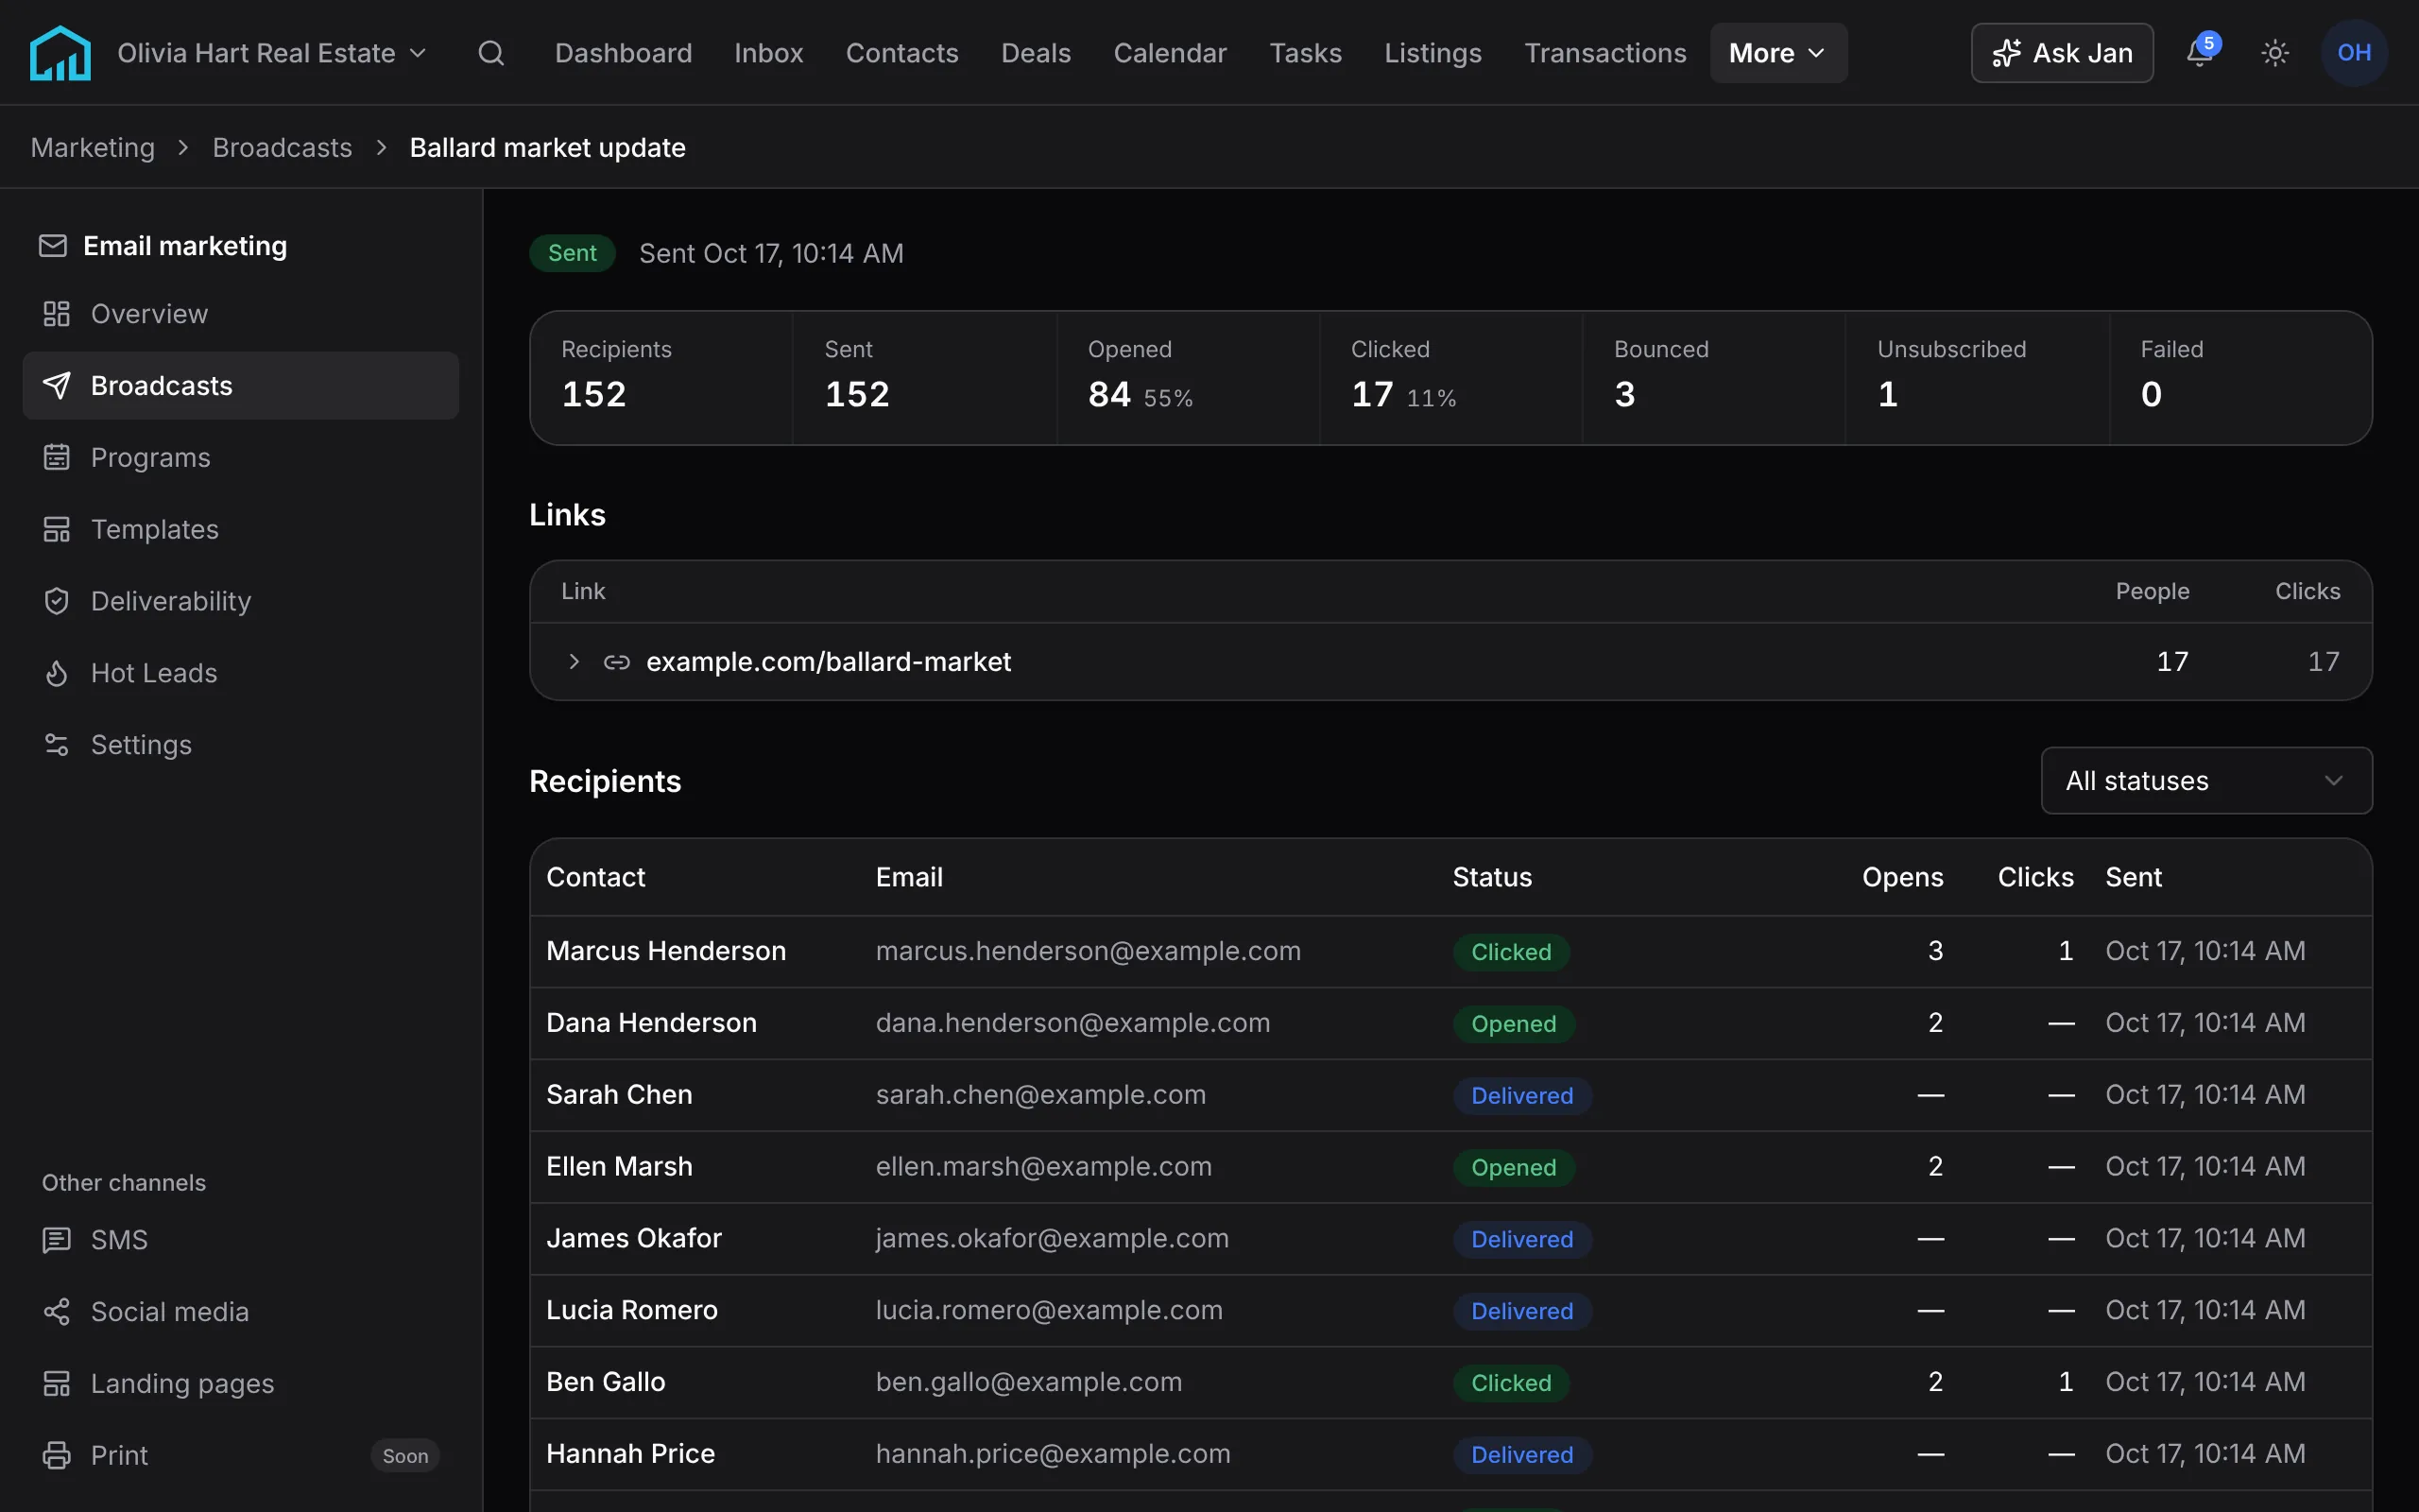Open Calendar in top navigation

pyautogui.click(x=1170, y=53)
